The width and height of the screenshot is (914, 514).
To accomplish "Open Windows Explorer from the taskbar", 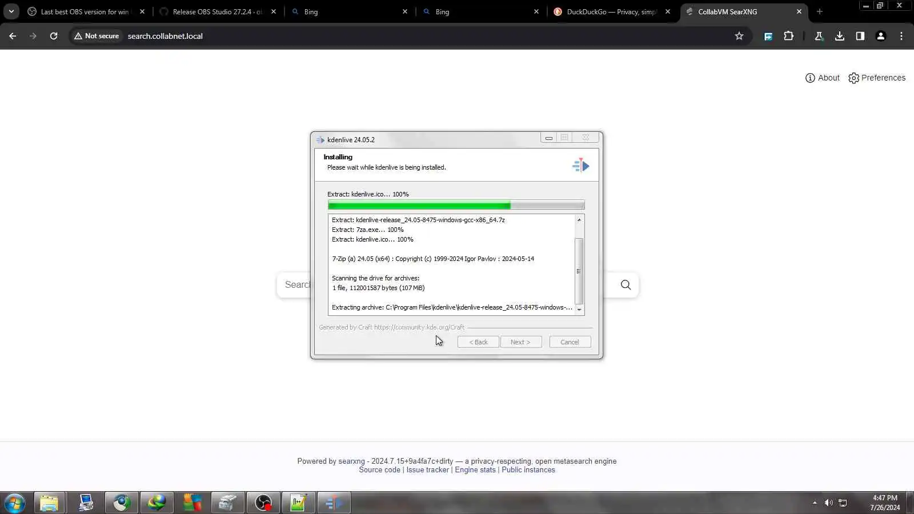I will 49,503.
